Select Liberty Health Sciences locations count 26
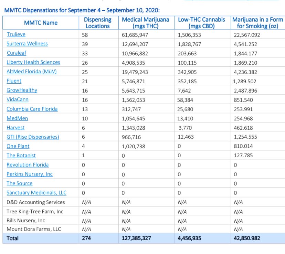Image resolution: width=285 pixels, height=254 pixels. [85, 63]
